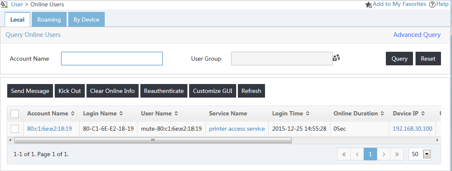Click the user group selector icon

pos(336,58)
